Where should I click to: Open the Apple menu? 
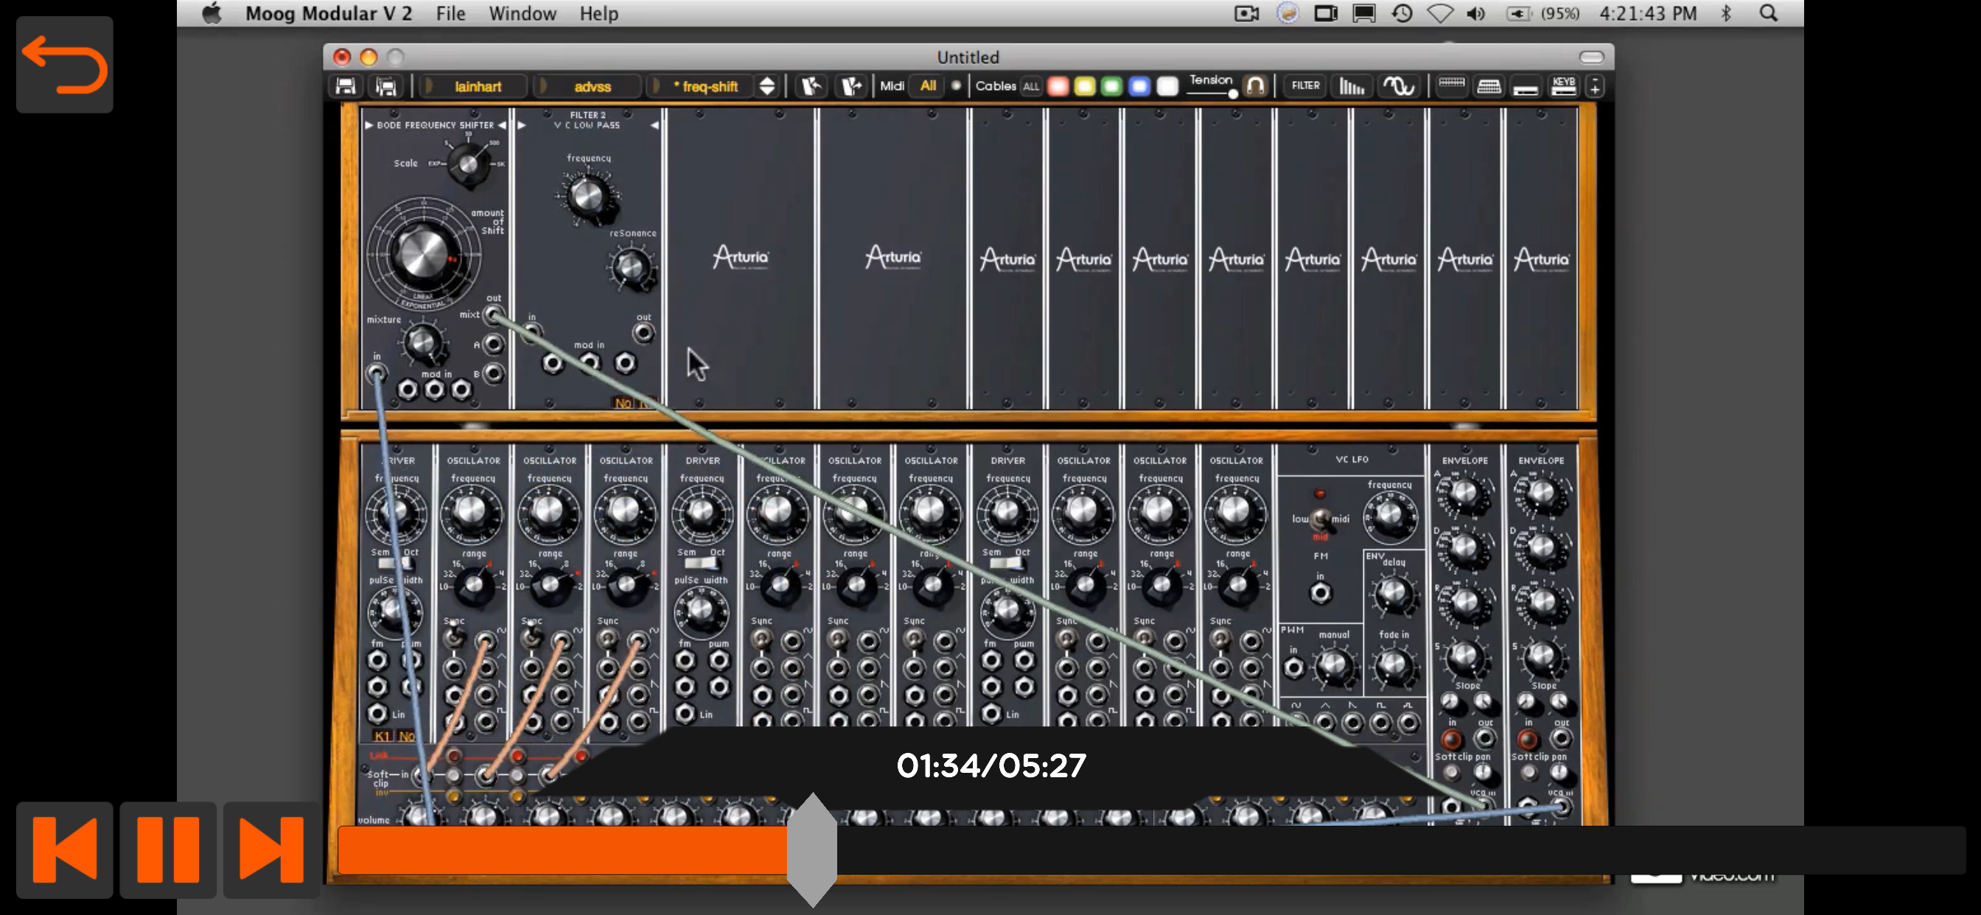(x=212, y=13)
